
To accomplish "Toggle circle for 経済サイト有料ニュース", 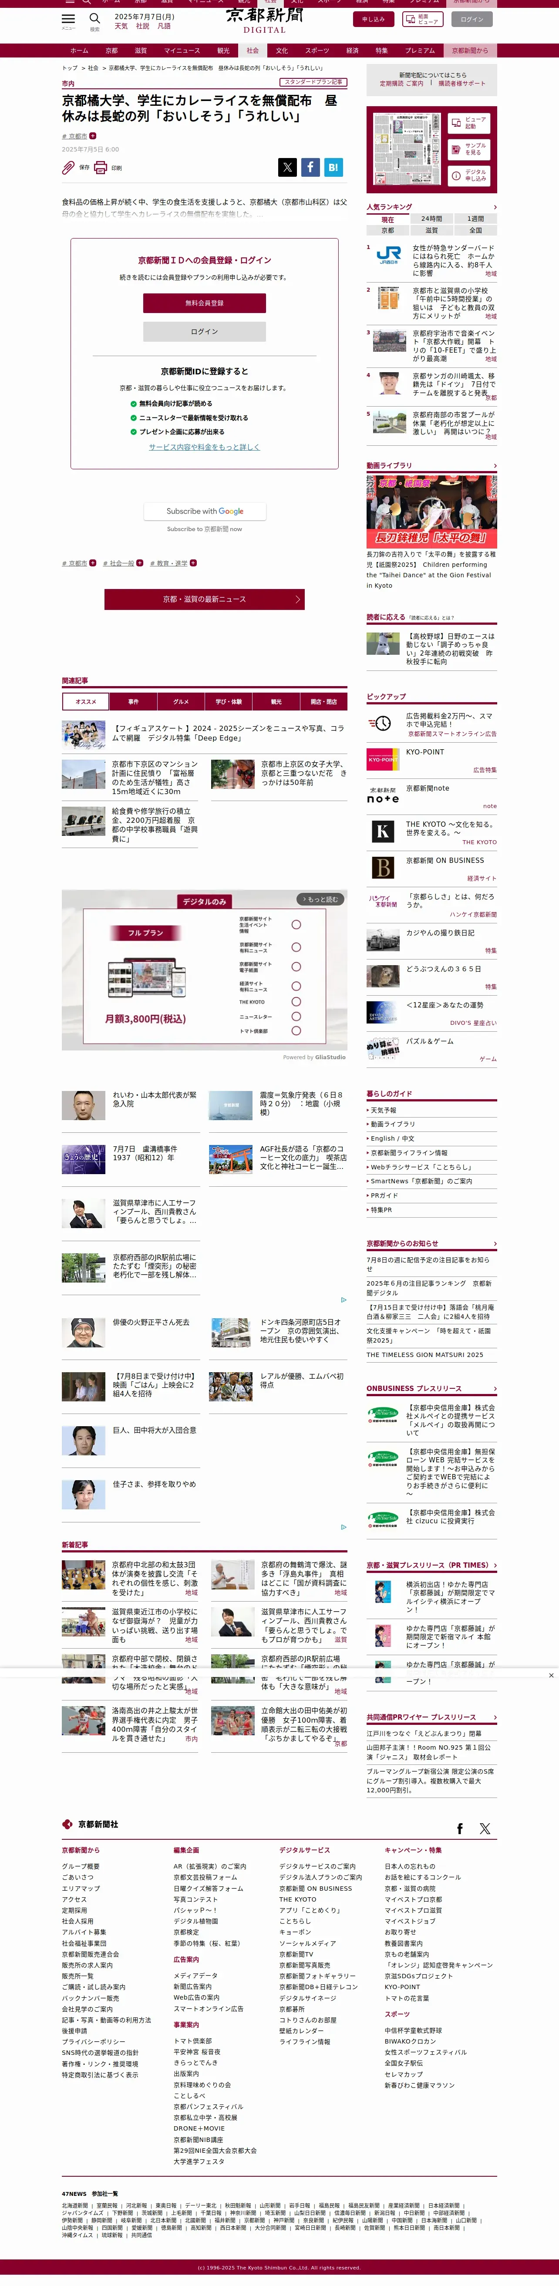I will click(296, 986).
